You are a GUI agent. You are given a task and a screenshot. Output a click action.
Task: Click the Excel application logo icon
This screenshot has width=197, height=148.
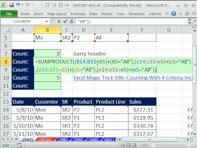pyautogui.click(x=3, y=5)
